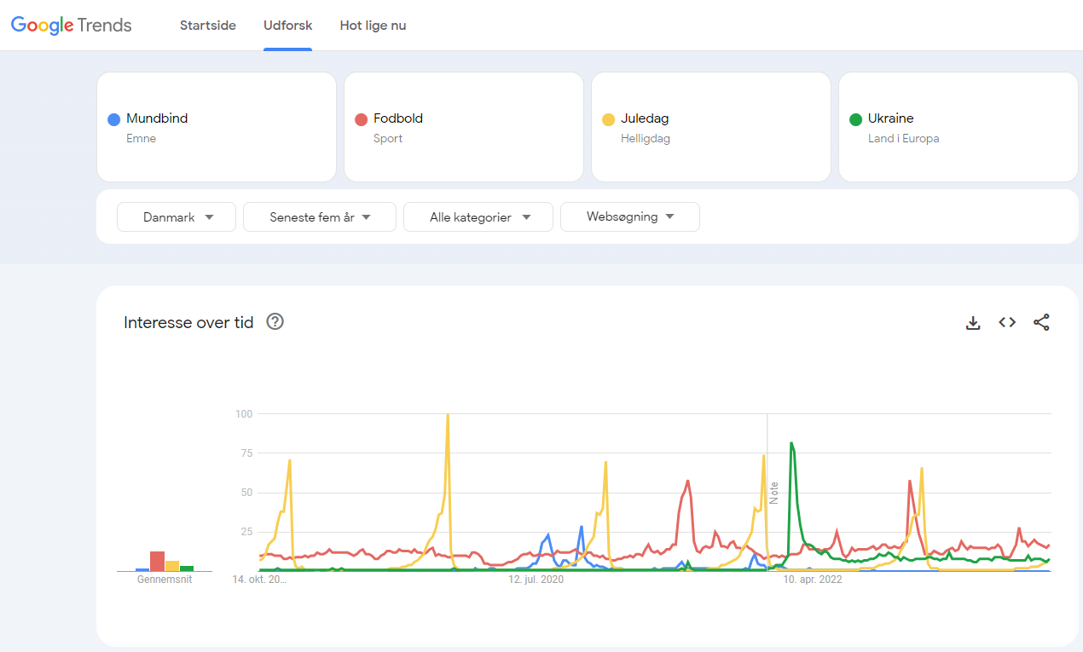The width and height of the screenshot is (1083, 652).
Task: Click the help question mark beside Interesse over tid
Action: point(275,321)
